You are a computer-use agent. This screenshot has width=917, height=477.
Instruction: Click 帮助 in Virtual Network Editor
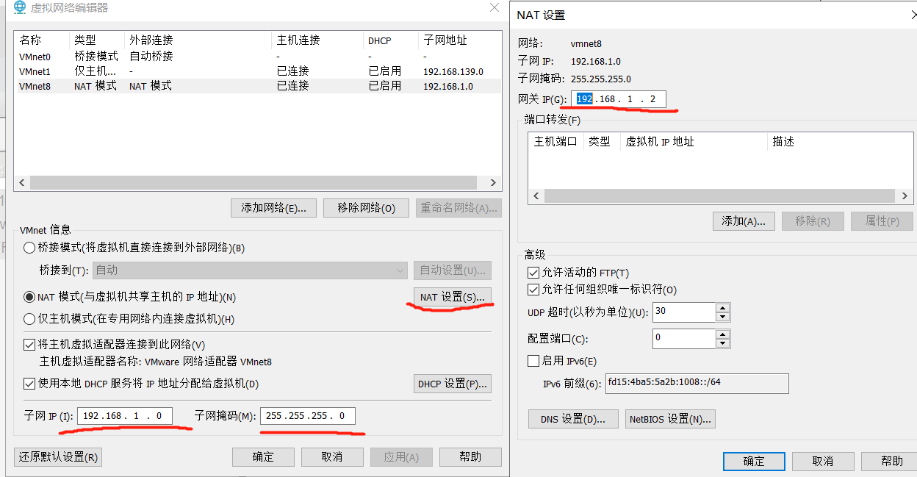[470, 457]
